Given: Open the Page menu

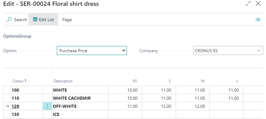Looking at the screenshot, I should pyautogui.click(x=67, y=20).
